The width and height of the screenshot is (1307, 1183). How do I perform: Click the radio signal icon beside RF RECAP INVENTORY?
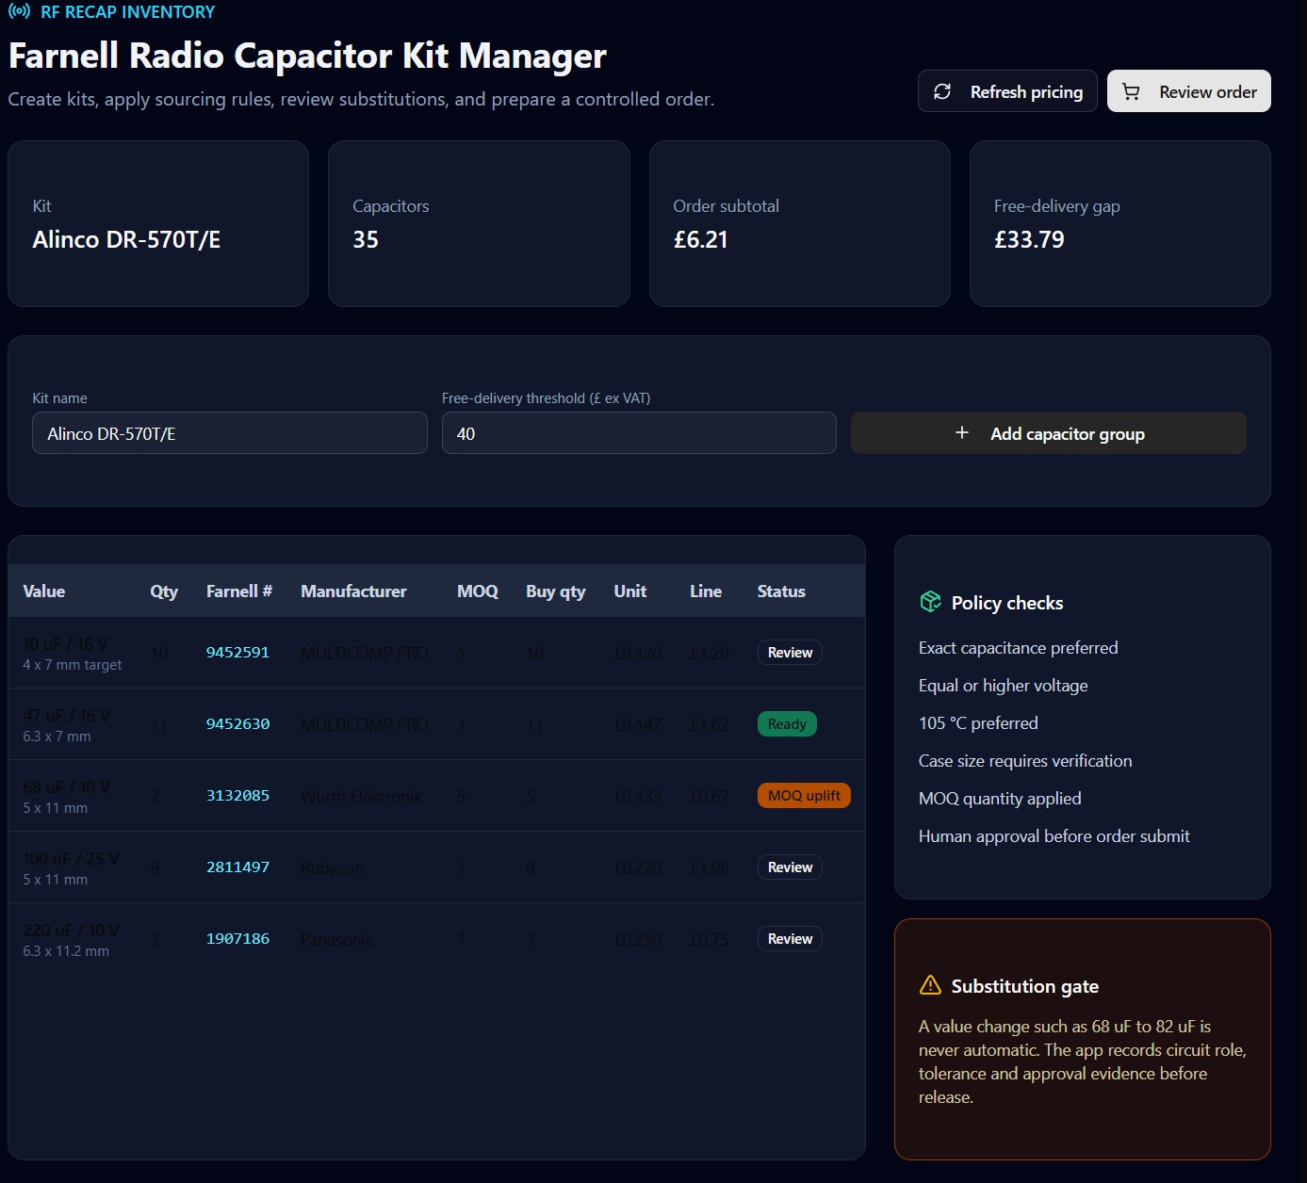point(19,12)
